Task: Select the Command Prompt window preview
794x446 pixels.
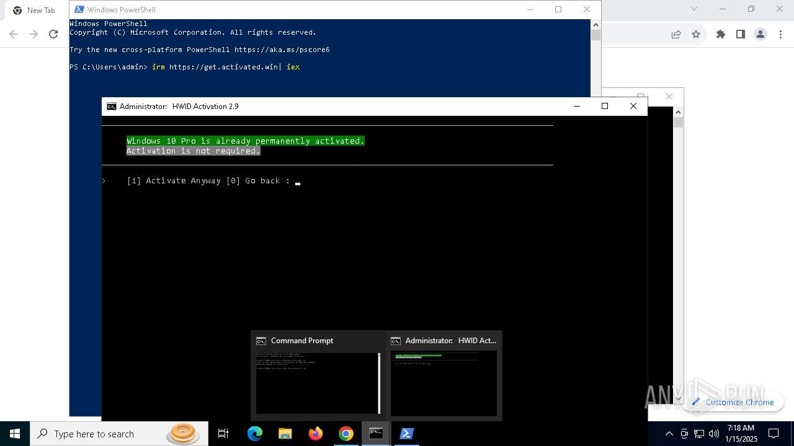Action: point(318,376)
